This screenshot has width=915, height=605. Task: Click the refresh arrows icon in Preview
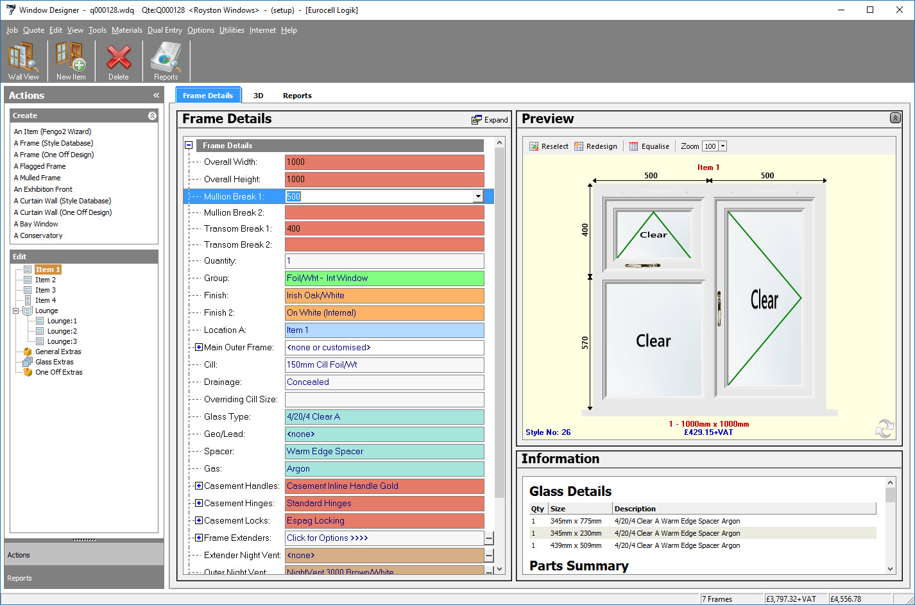point(884,429)
